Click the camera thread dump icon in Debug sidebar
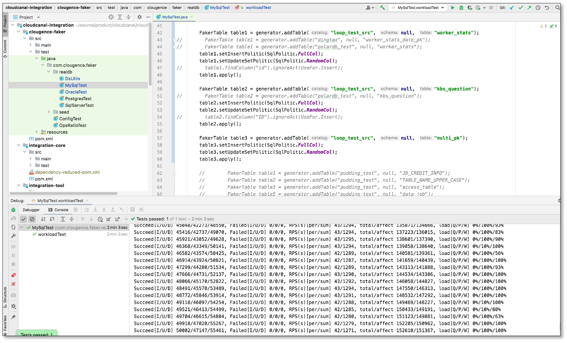 pos(13,295)
